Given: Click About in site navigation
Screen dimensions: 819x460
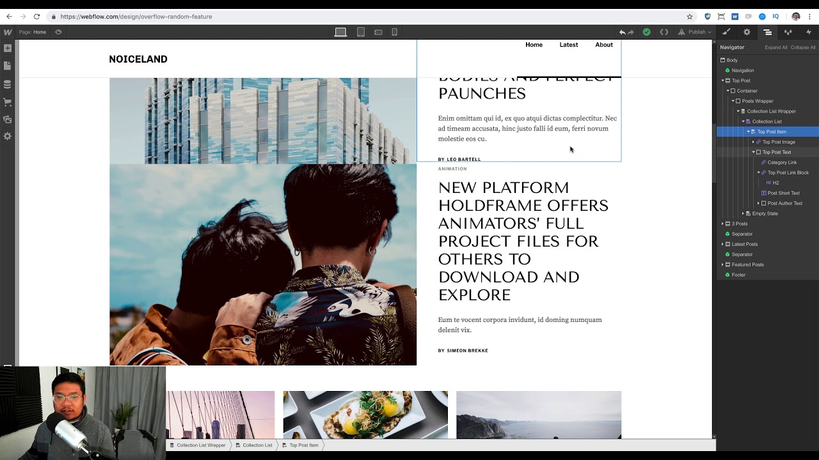Looking at the screenshot, I should [x=604, y=45].
